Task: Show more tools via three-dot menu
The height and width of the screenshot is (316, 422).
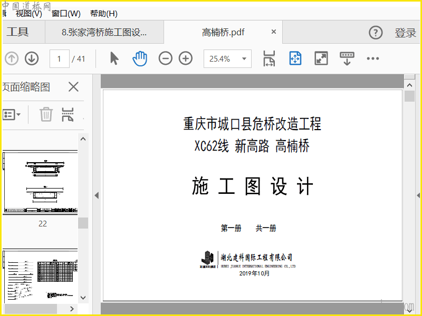Action: tap(373, 58)
